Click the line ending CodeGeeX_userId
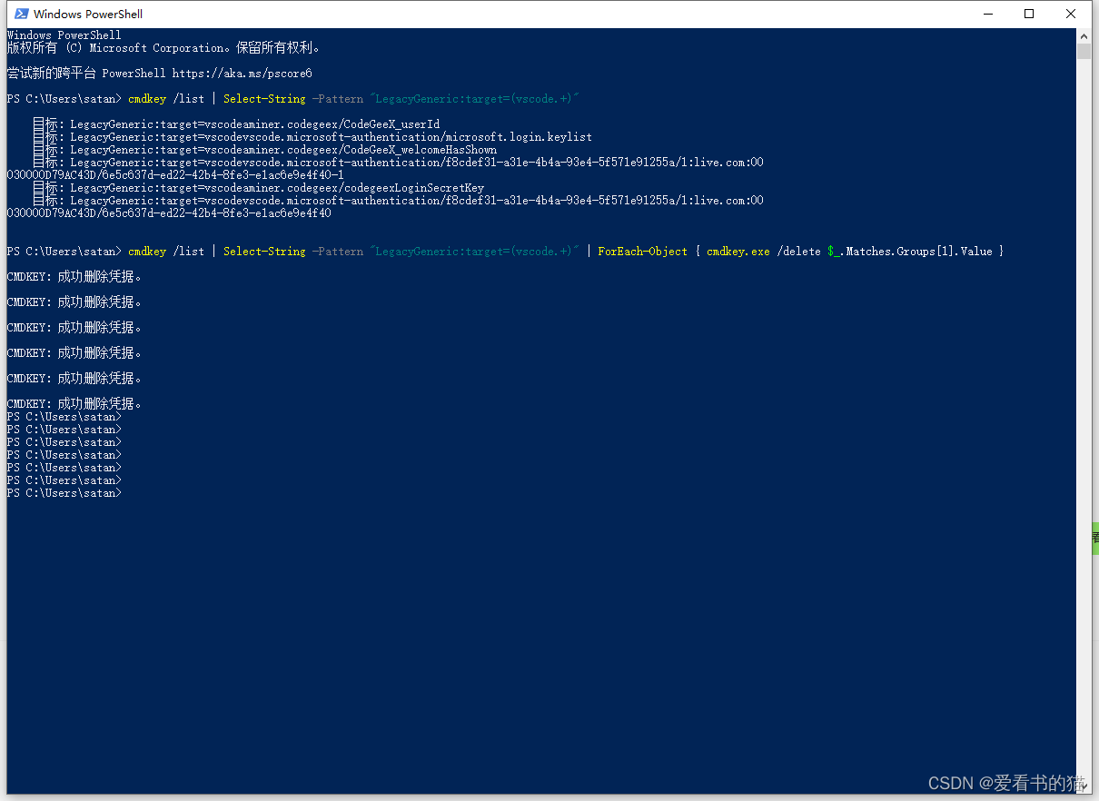The image size is (1099, 801). (236, 124)
